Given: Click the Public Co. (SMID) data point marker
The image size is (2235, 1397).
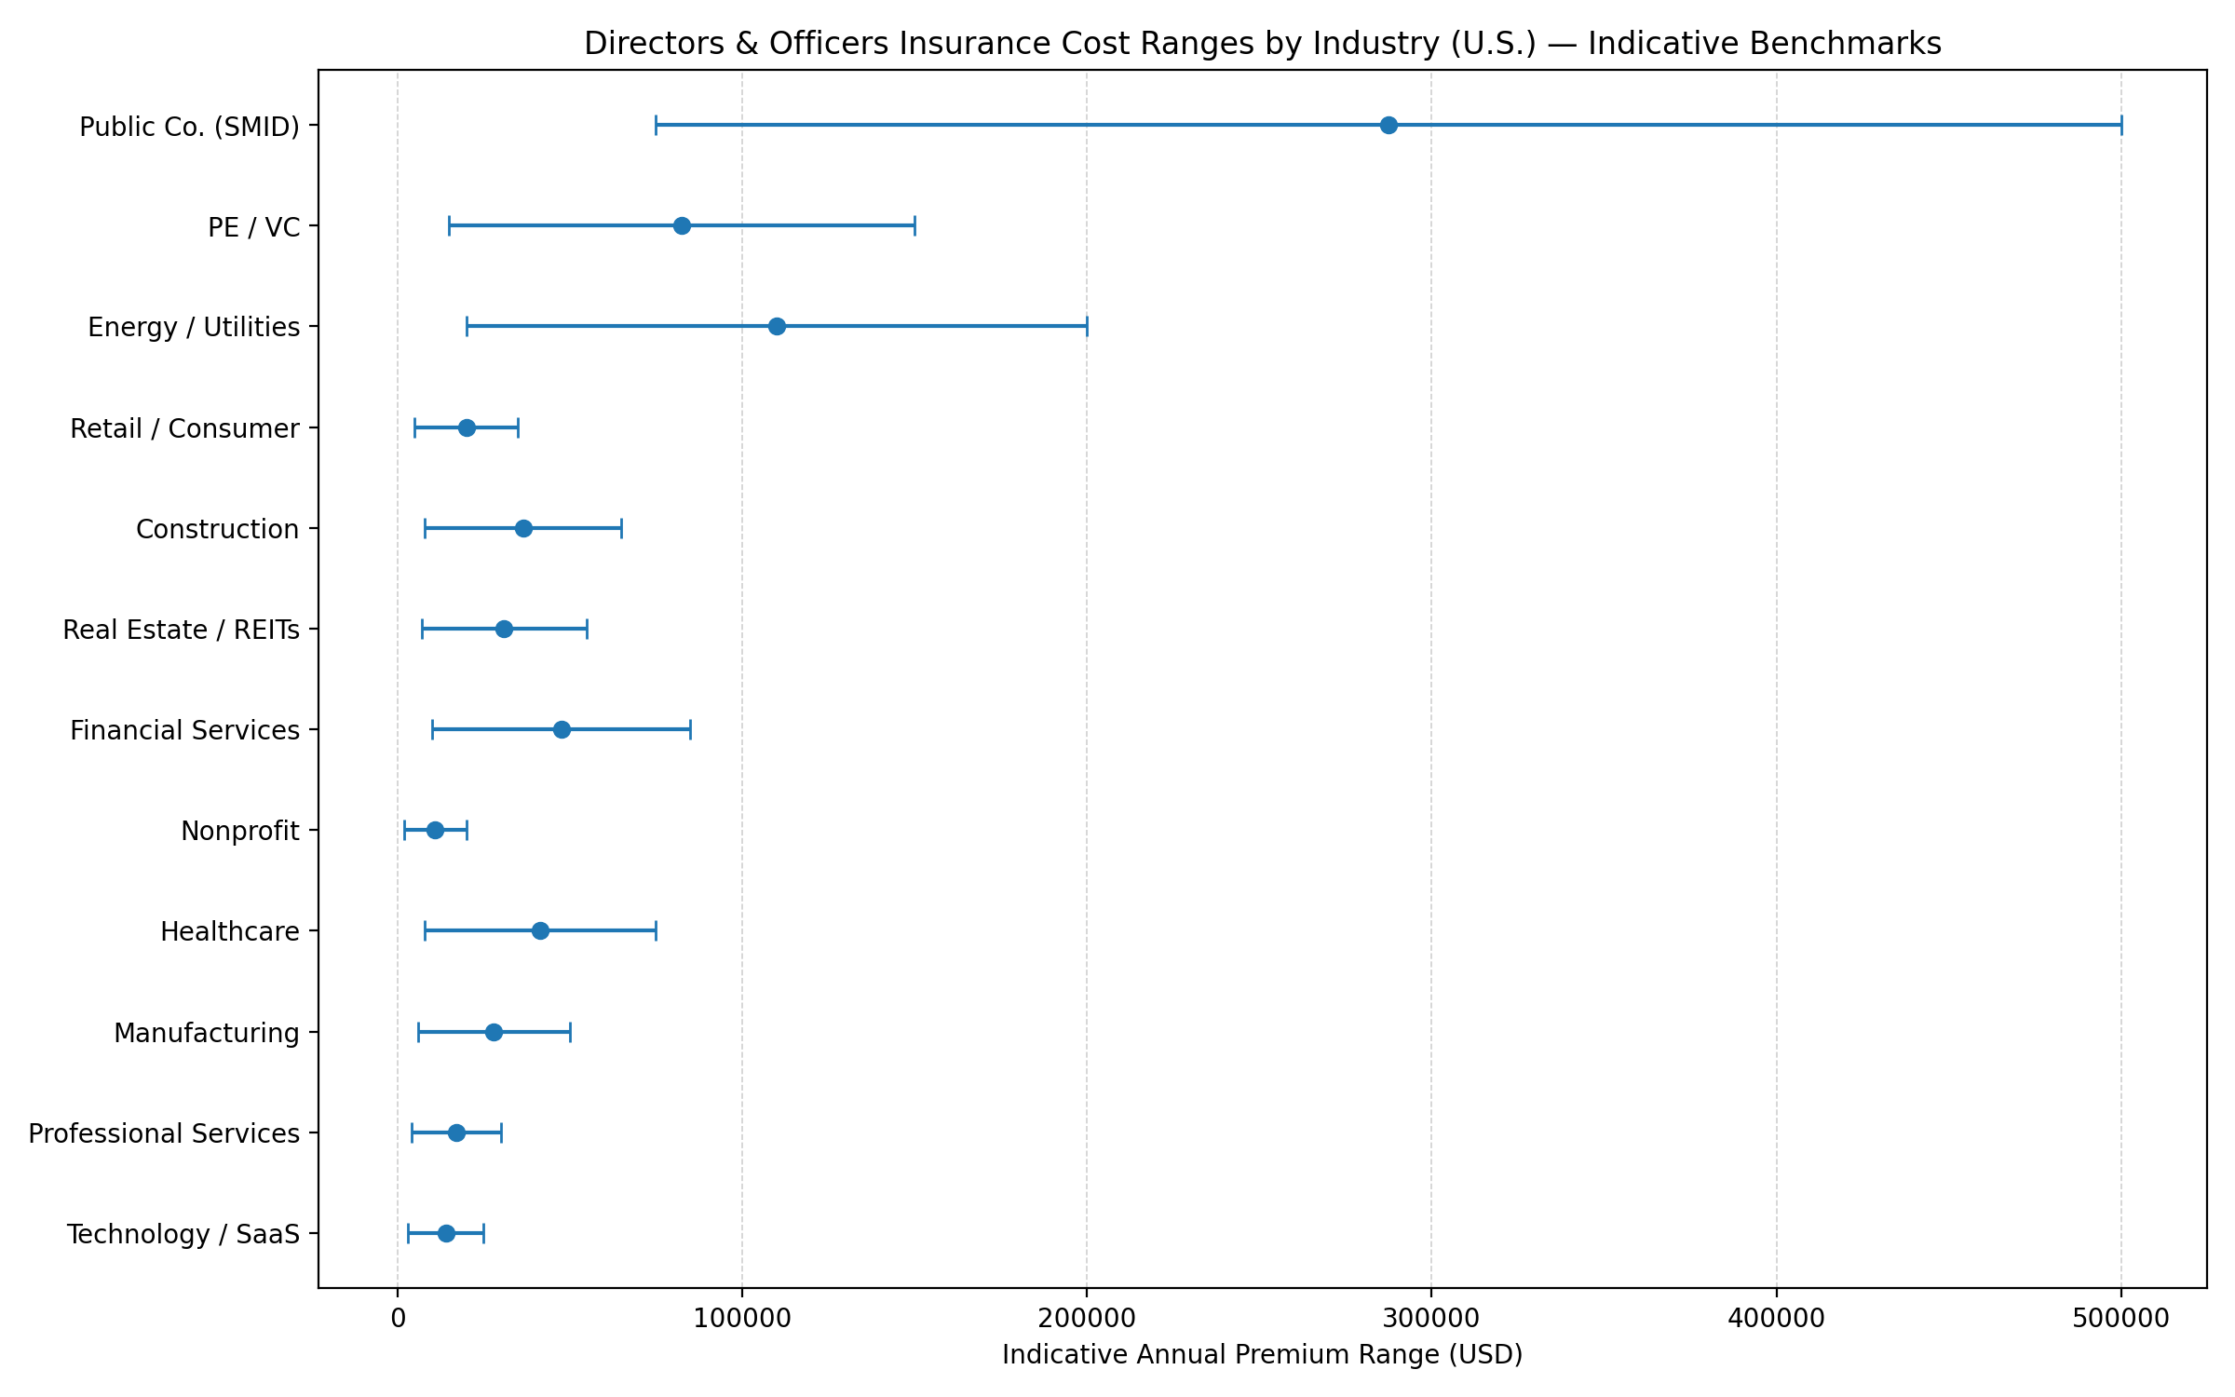Looking at the screenshot, I should pyautogui.click(x=1388, y=123).
